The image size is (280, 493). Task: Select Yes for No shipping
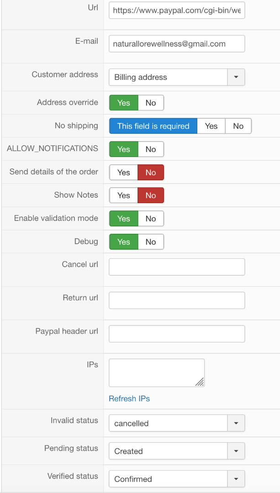click(x=211, y=126)
